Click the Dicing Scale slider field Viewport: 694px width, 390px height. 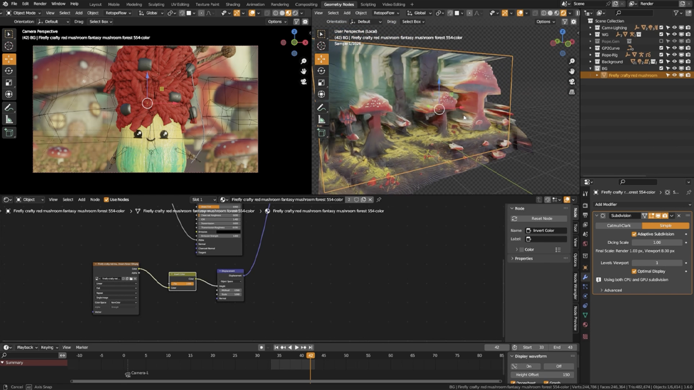click(657, 242)
